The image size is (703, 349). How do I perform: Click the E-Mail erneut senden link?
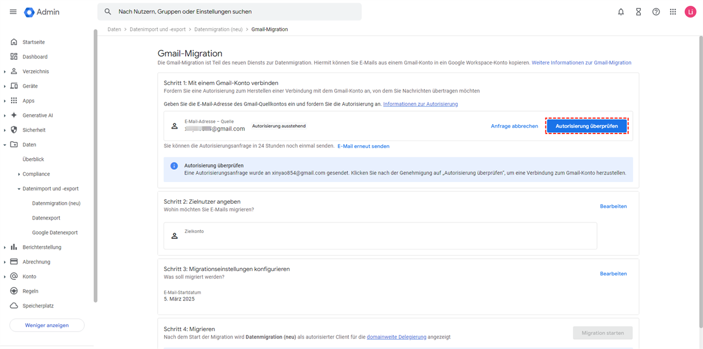(363, 146)
